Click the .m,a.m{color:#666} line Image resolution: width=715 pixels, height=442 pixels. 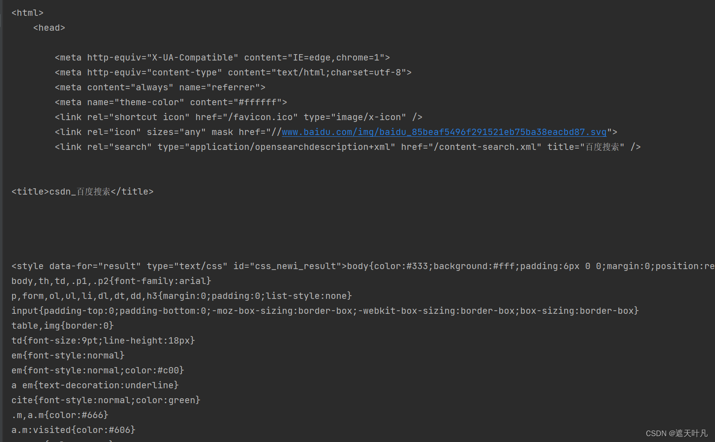tap(60, 415)
